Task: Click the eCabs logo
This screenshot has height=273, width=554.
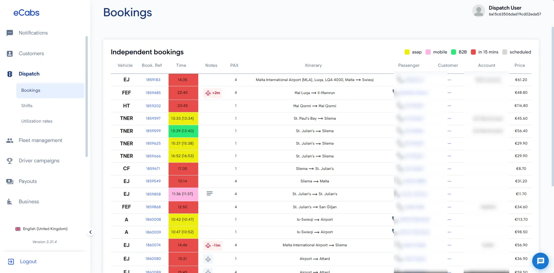Action: click(x=26, y=13)
